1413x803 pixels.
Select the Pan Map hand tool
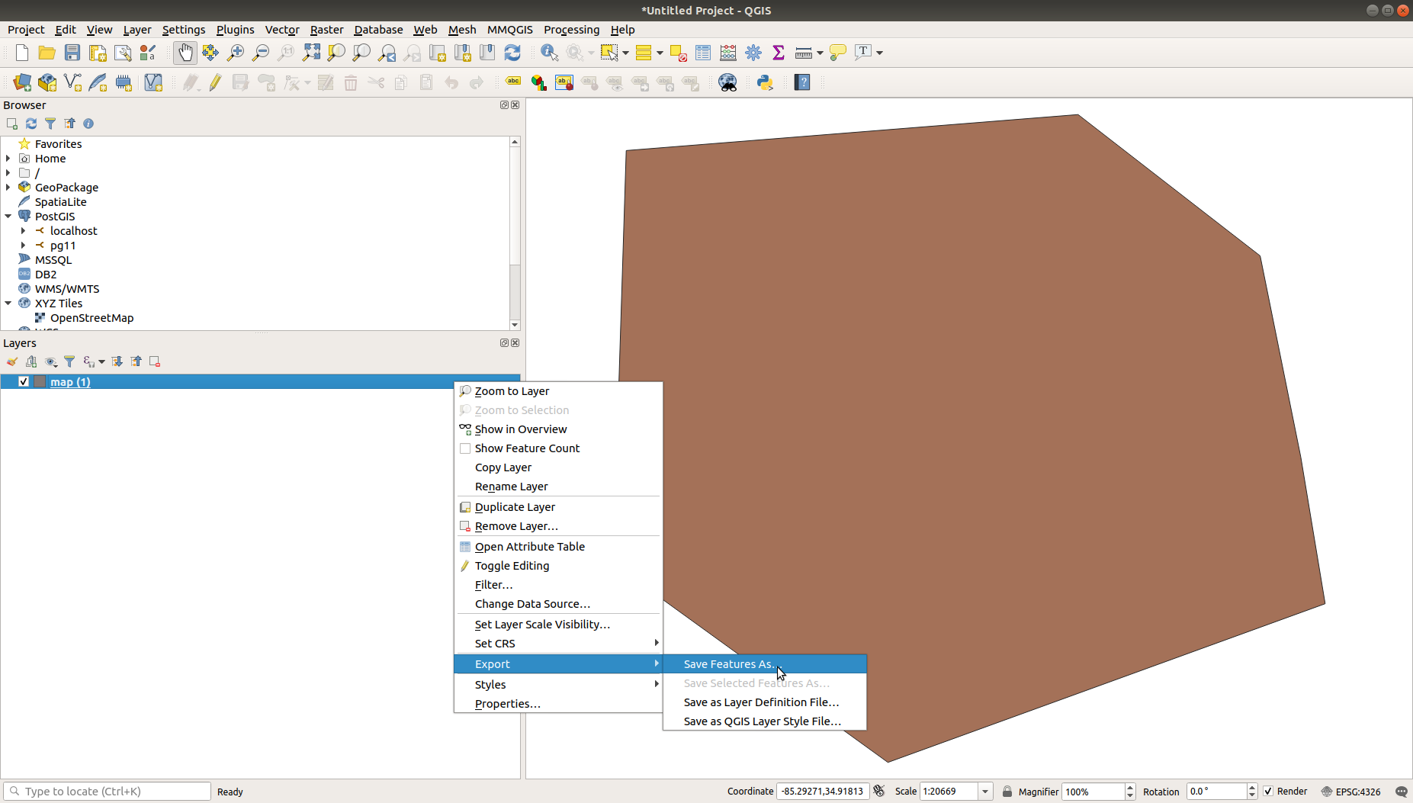point(185,53)
